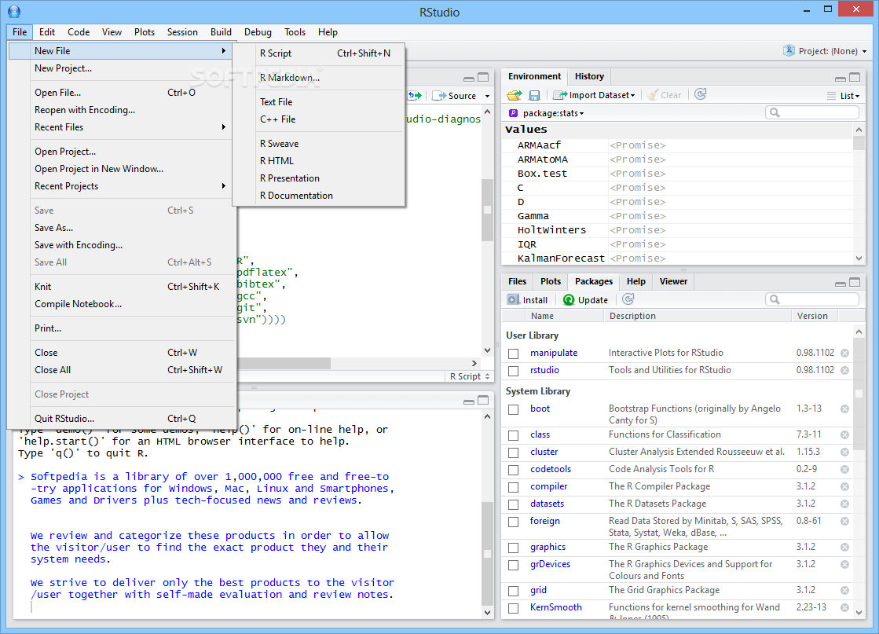Check the grDevices package checkbox
The width and height of the screenshot is (879, 634).
tap(513, 565)
